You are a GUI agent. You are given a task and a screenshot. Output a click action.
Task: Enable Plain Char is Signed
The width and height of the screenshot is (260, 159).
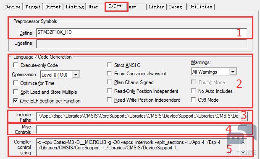[x=109, y=82]
